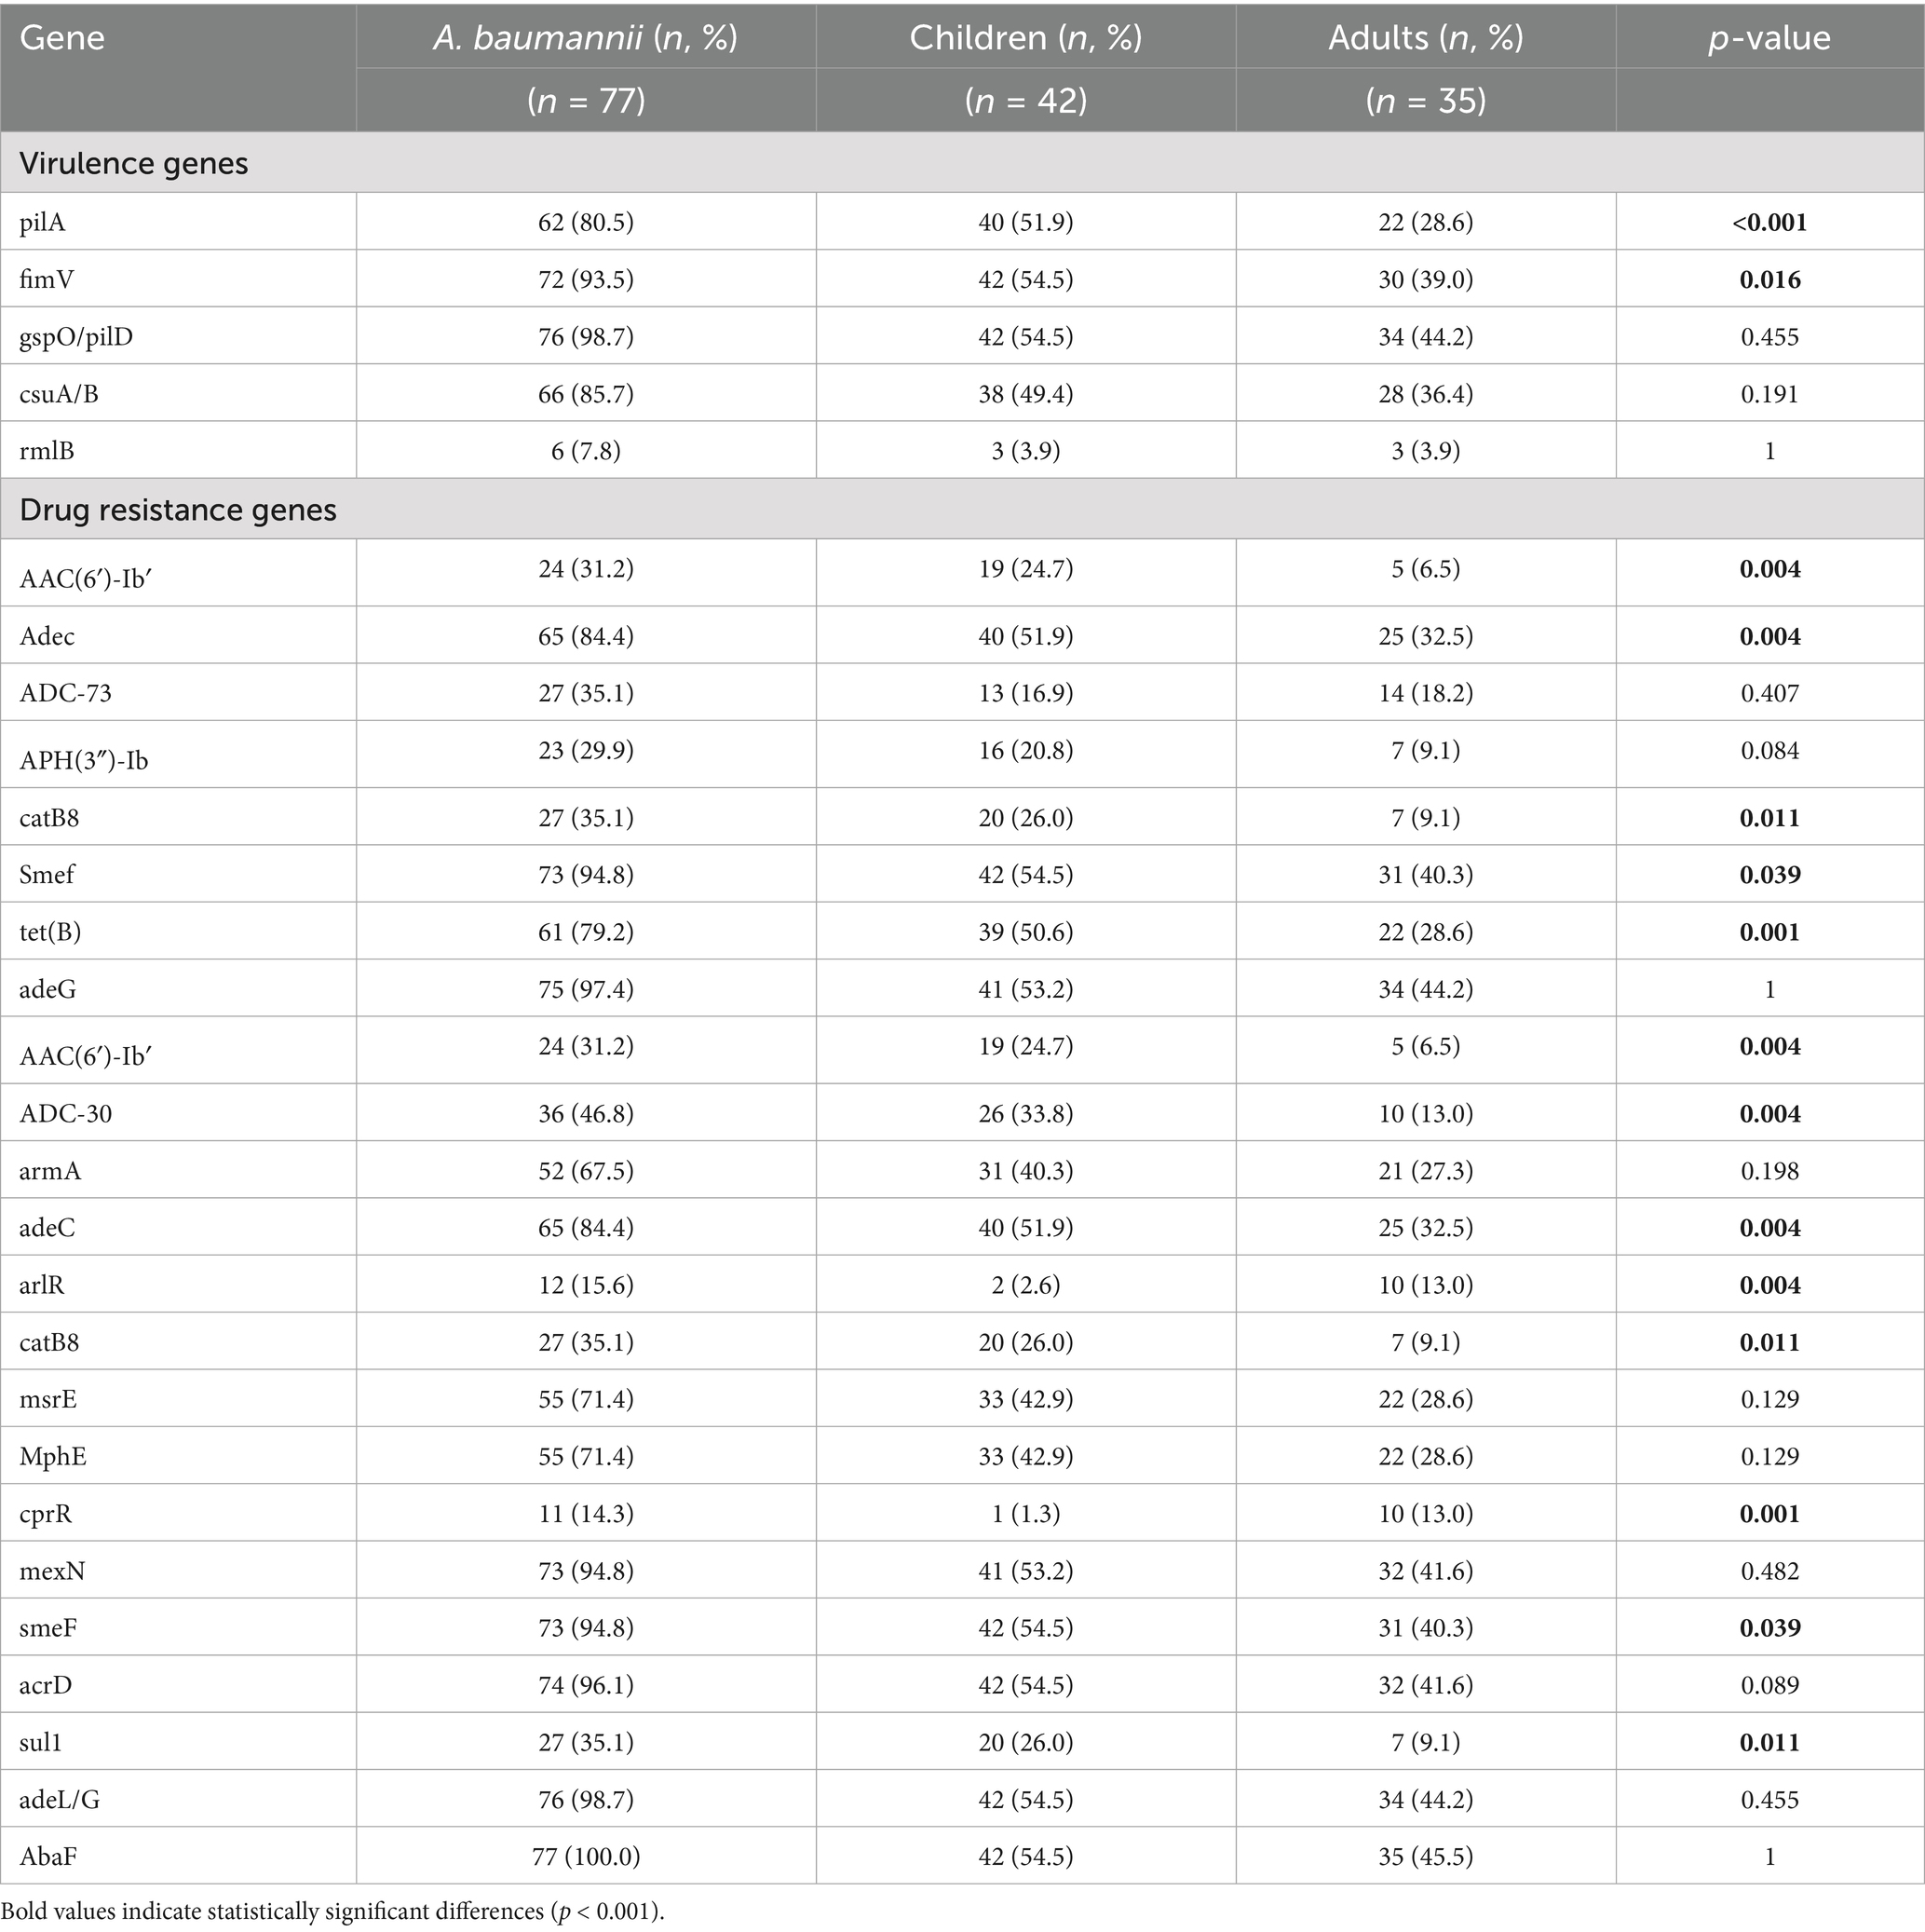The width and height of the screenshot is (1925, 1932).
Task: Select the Virulence genes section row
Action: click(134, 163)
